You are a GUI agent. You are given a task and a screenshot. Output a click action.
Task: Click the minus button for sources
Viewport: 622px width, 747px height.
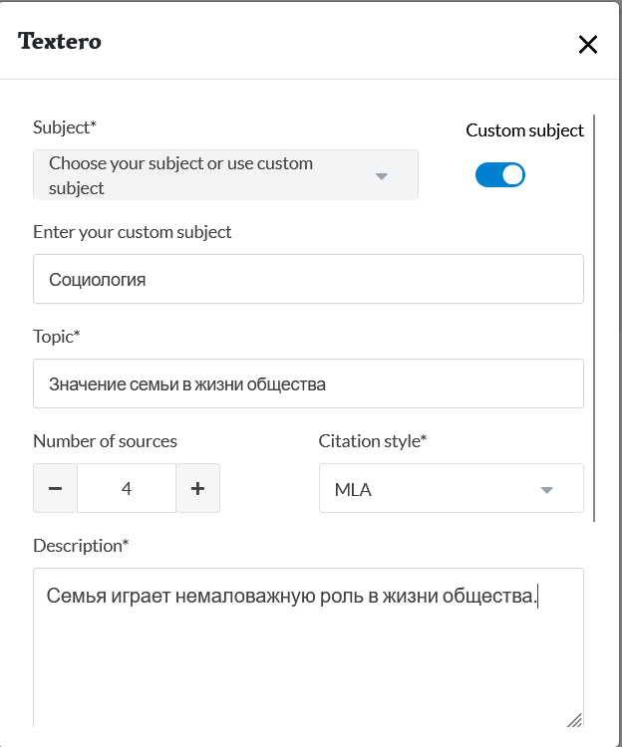pyautogui.click(x=56, y=488)
